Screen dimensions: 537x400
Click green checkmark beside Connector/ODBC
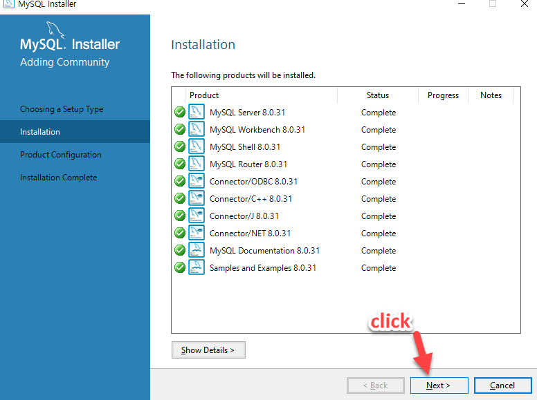tap(180, 181)
